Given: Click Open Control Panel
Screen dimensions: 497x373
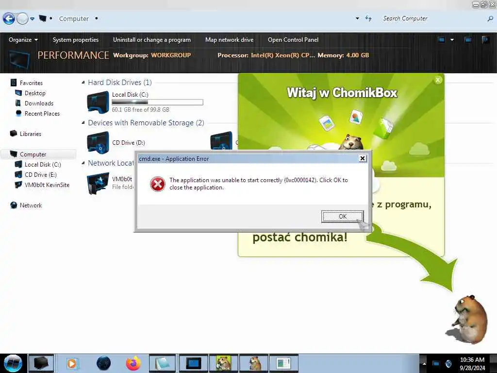Looking at the screenshot, I should point(293,40).
